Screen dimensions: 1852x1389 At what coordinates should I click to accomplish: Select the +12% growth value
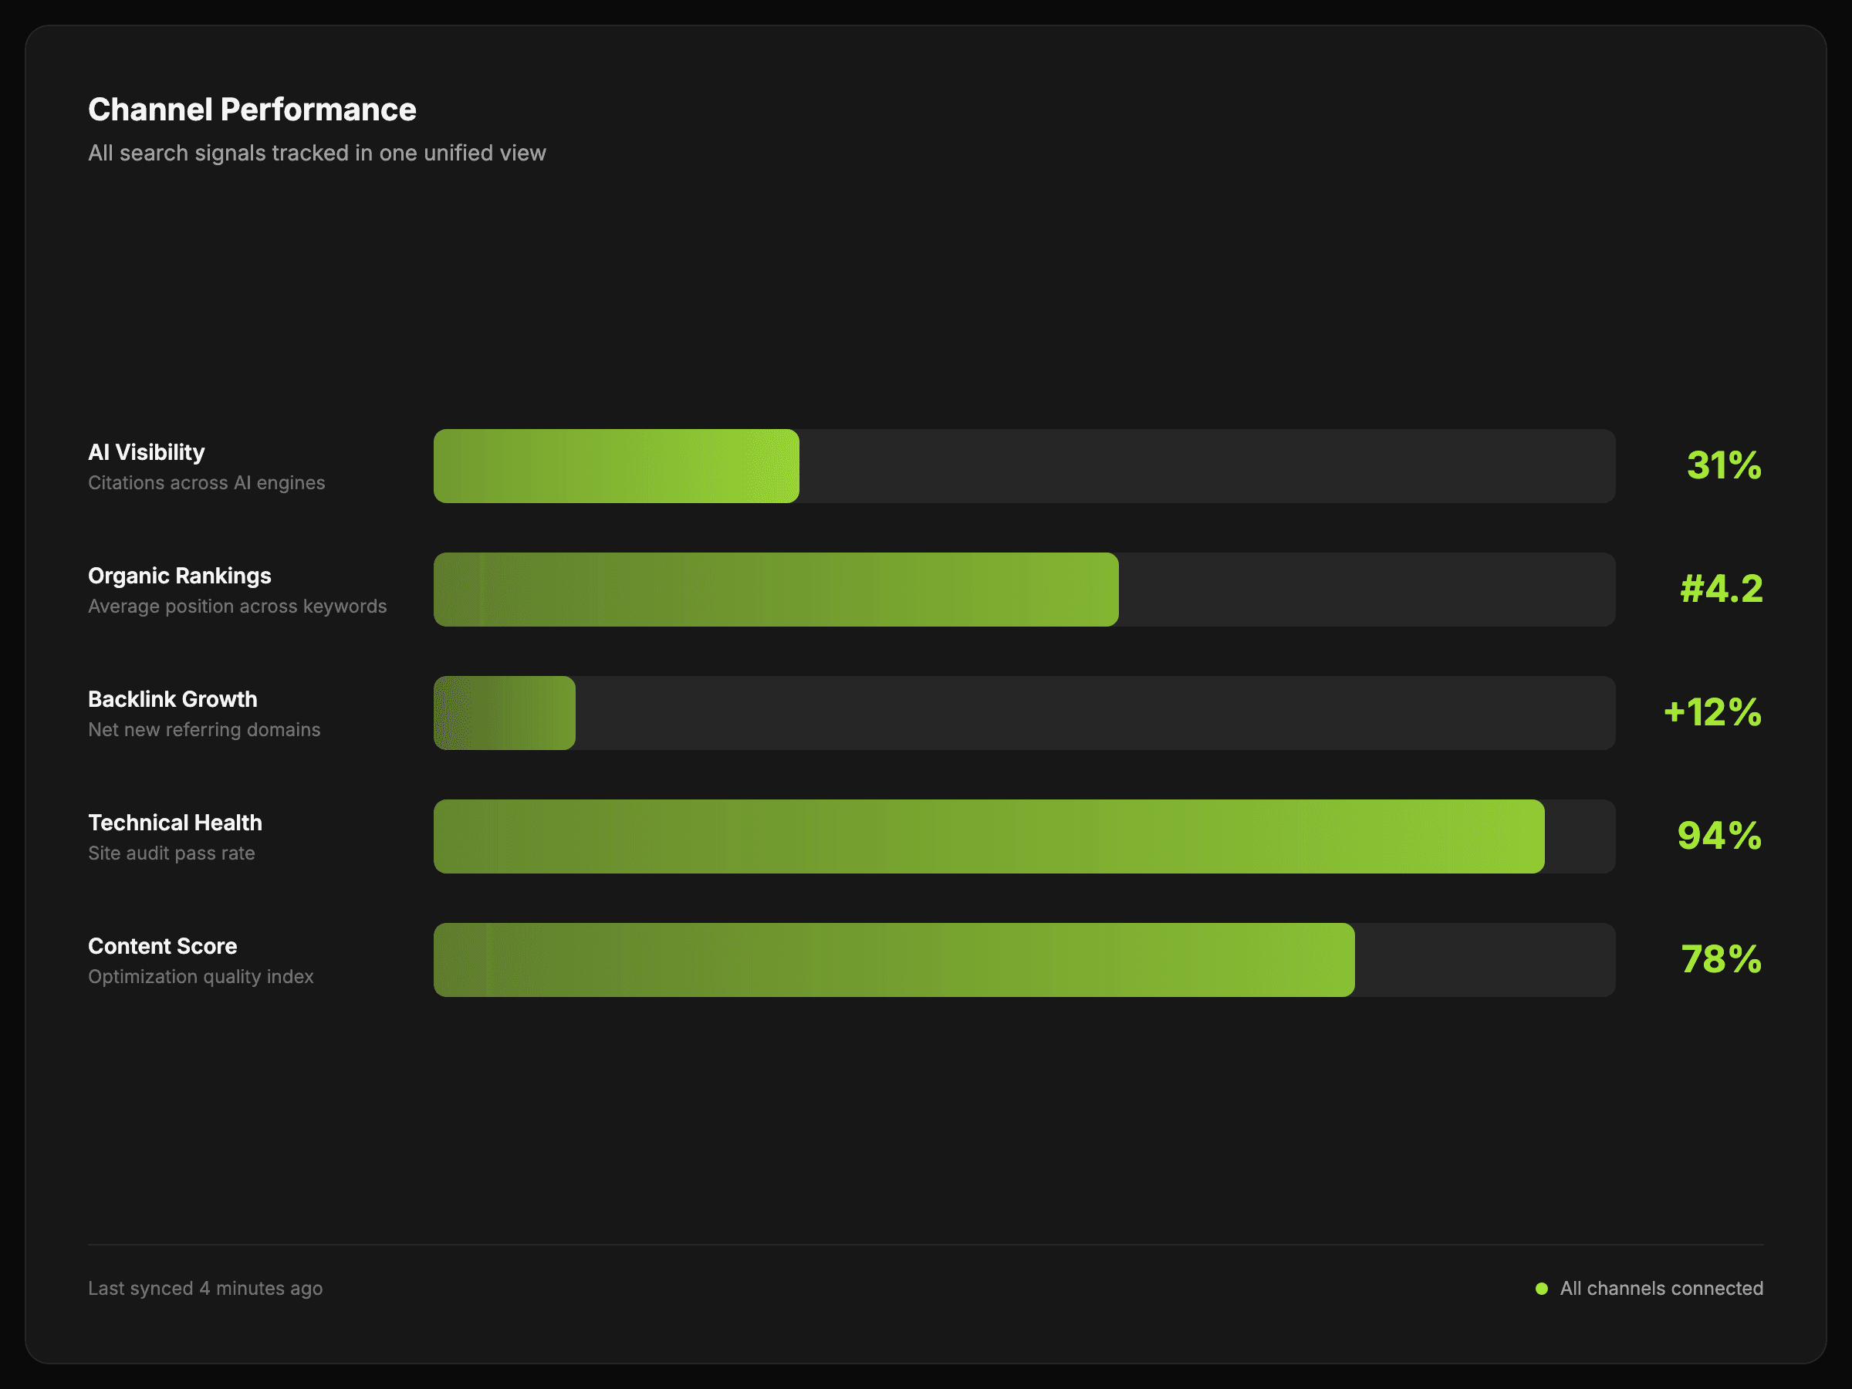(x=1712, y=713)
